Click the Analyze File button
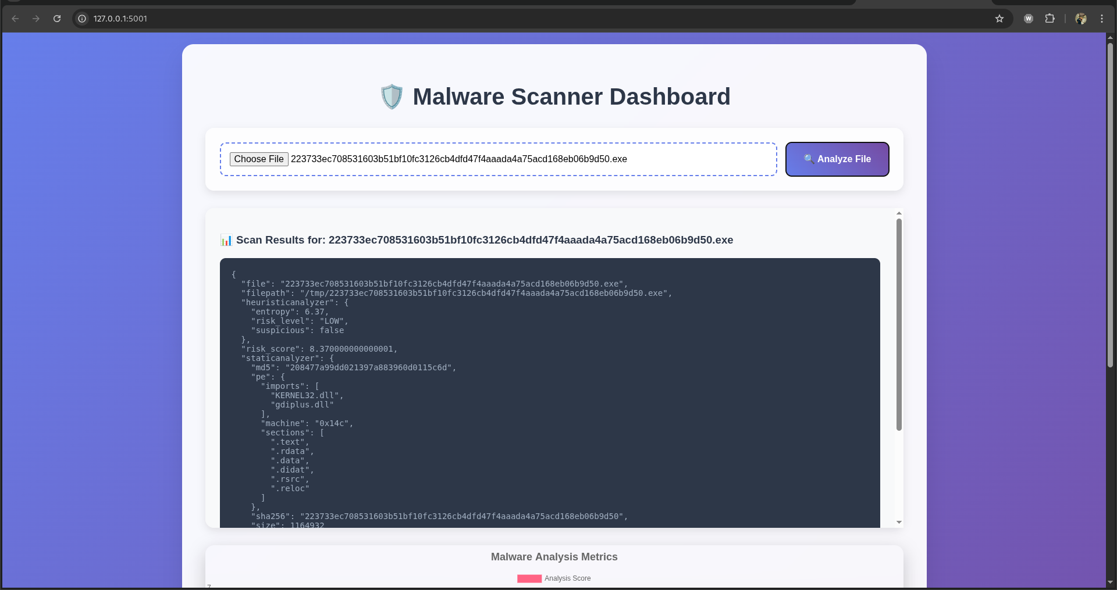Screen dimensions: 1117x590 (837, 159)
